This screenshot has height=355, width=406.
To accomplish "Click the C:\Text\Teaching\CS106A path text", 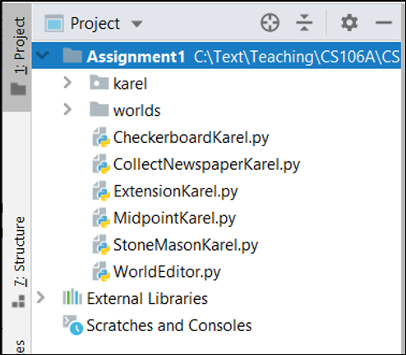I will pyautogui.click(x=297, y=57).
